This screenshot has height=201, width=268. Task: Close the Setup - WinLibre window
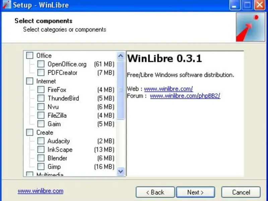pyautogui.click(x=260, y=5)
